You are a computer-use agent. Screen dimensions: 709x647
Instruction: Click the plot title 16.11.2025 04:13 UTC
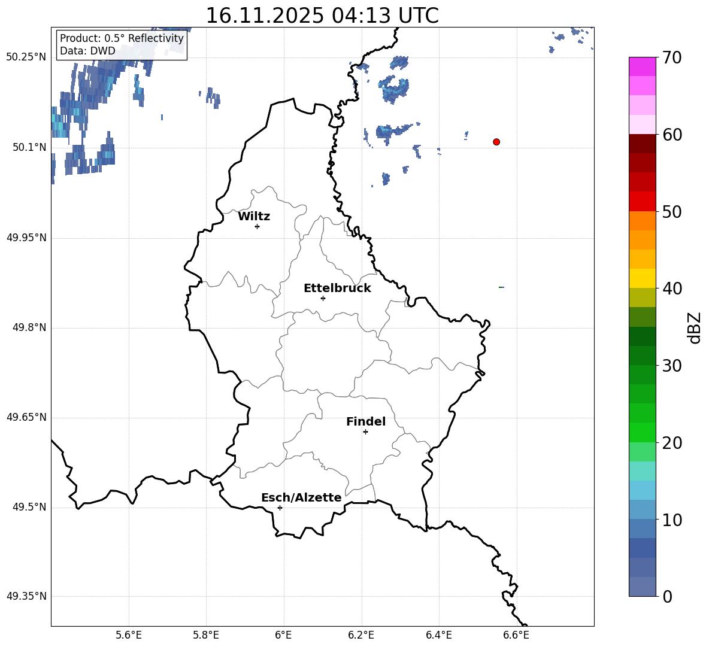pos(322,16)
